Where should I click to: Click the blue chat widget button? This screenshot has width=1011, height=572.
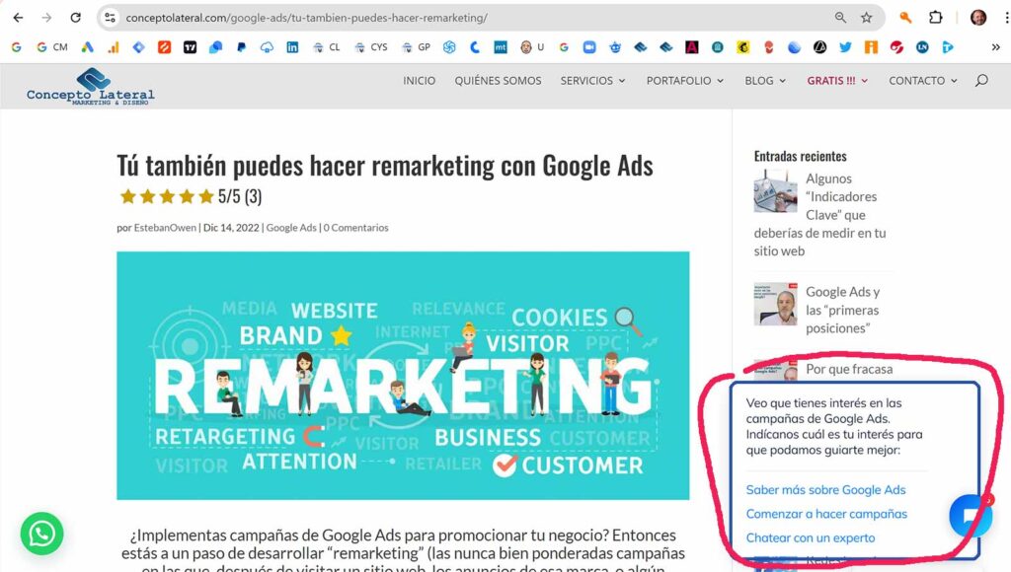click(971, 516)
